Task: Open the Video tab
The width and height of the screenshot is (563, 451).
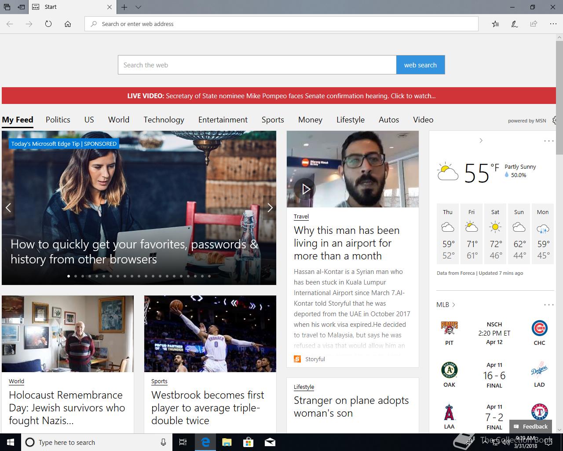Action: (x=423, y=120)
